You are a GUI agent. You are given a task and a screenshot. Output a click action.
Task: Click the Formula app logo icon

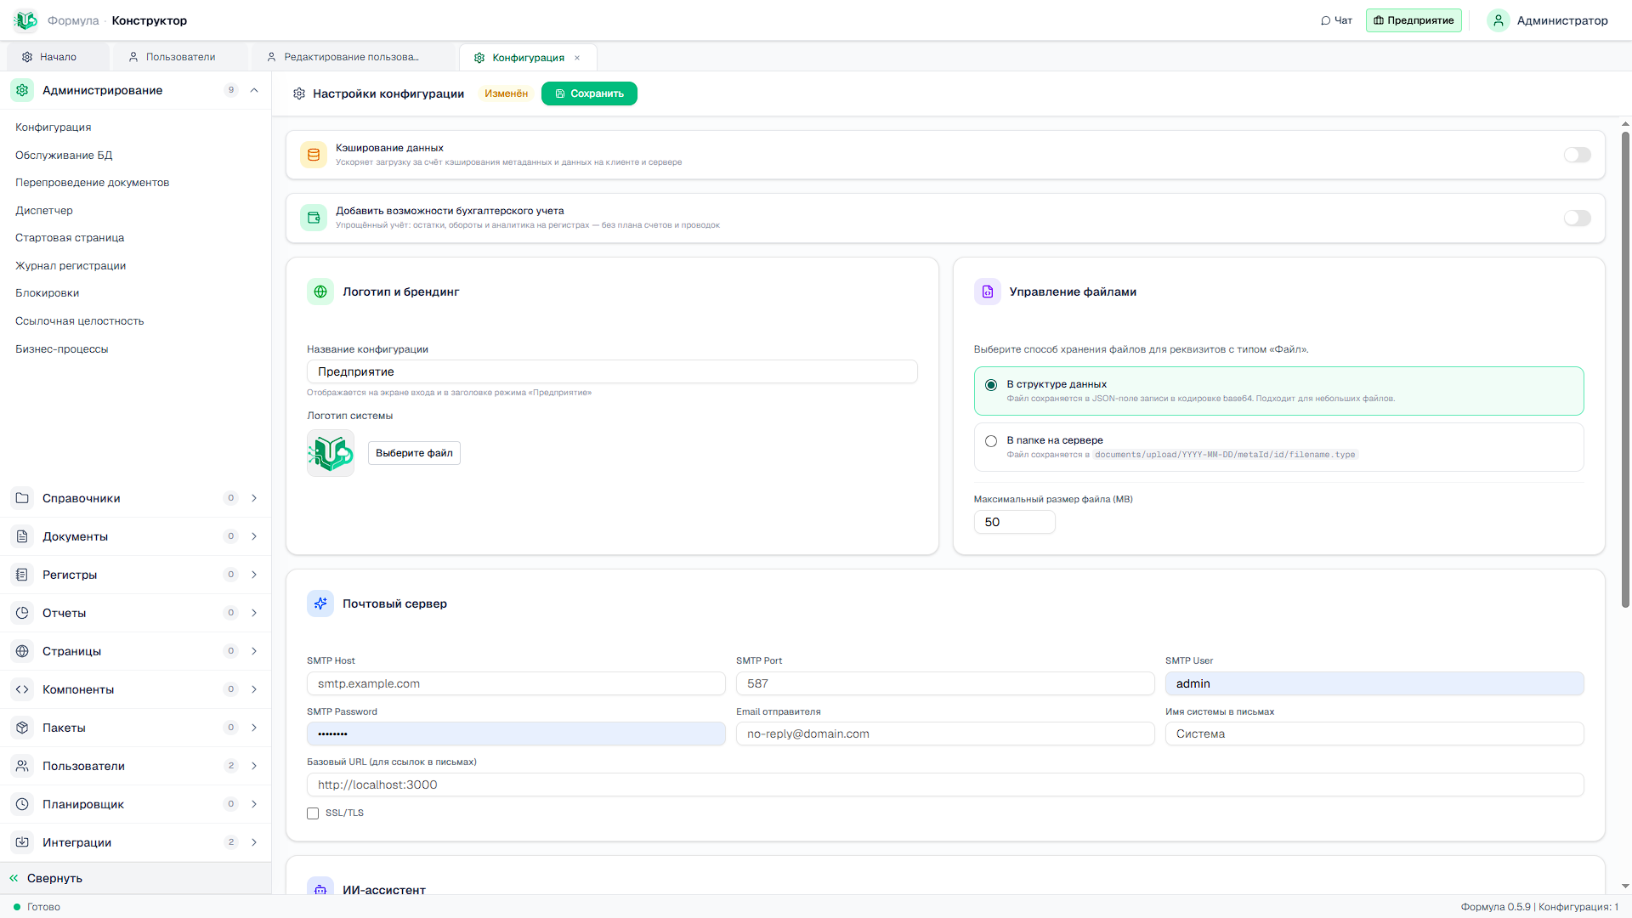coord(25,20)
